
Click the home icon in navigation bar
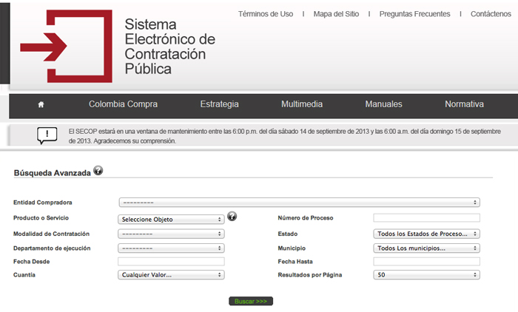(x=41, y=104)
